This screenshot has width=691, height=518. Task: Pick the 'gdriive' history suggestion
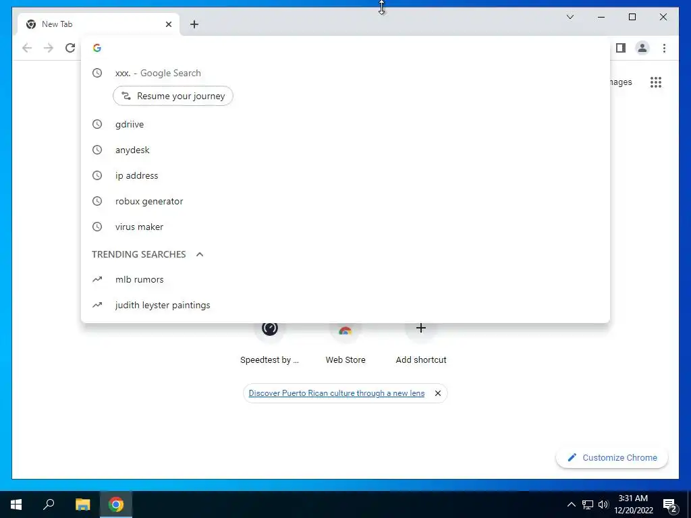point(345,124)
